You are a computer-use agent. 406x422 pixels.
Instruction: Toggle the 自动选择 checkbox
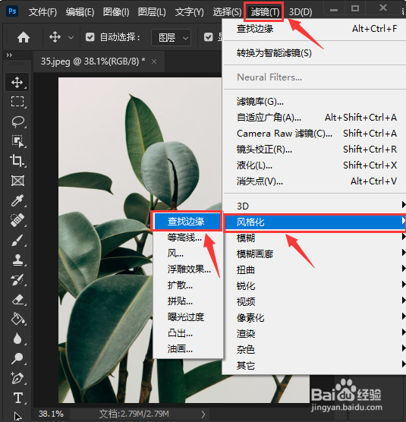(x=90, y=37)
